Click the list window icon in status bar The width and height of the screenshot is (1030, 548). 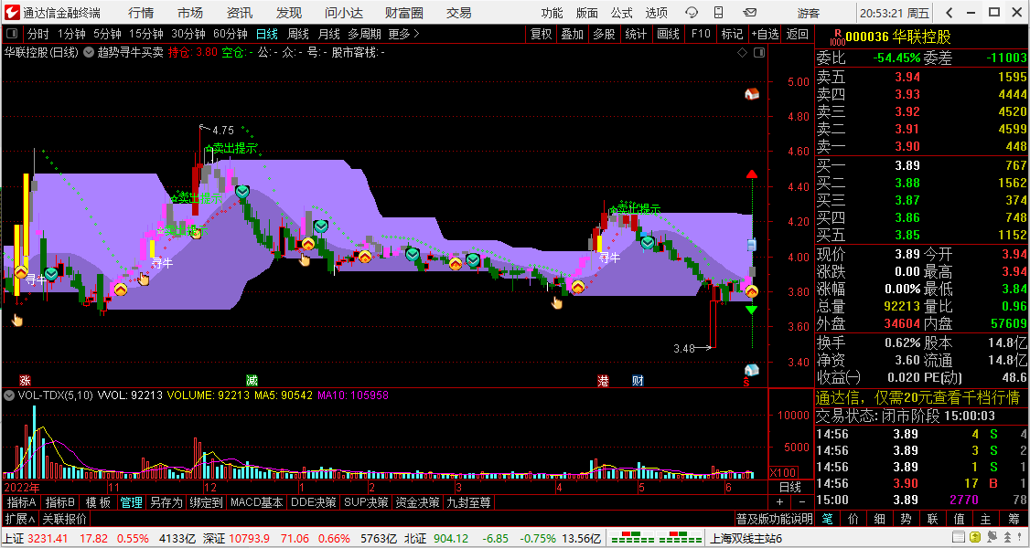click(957, 539)
